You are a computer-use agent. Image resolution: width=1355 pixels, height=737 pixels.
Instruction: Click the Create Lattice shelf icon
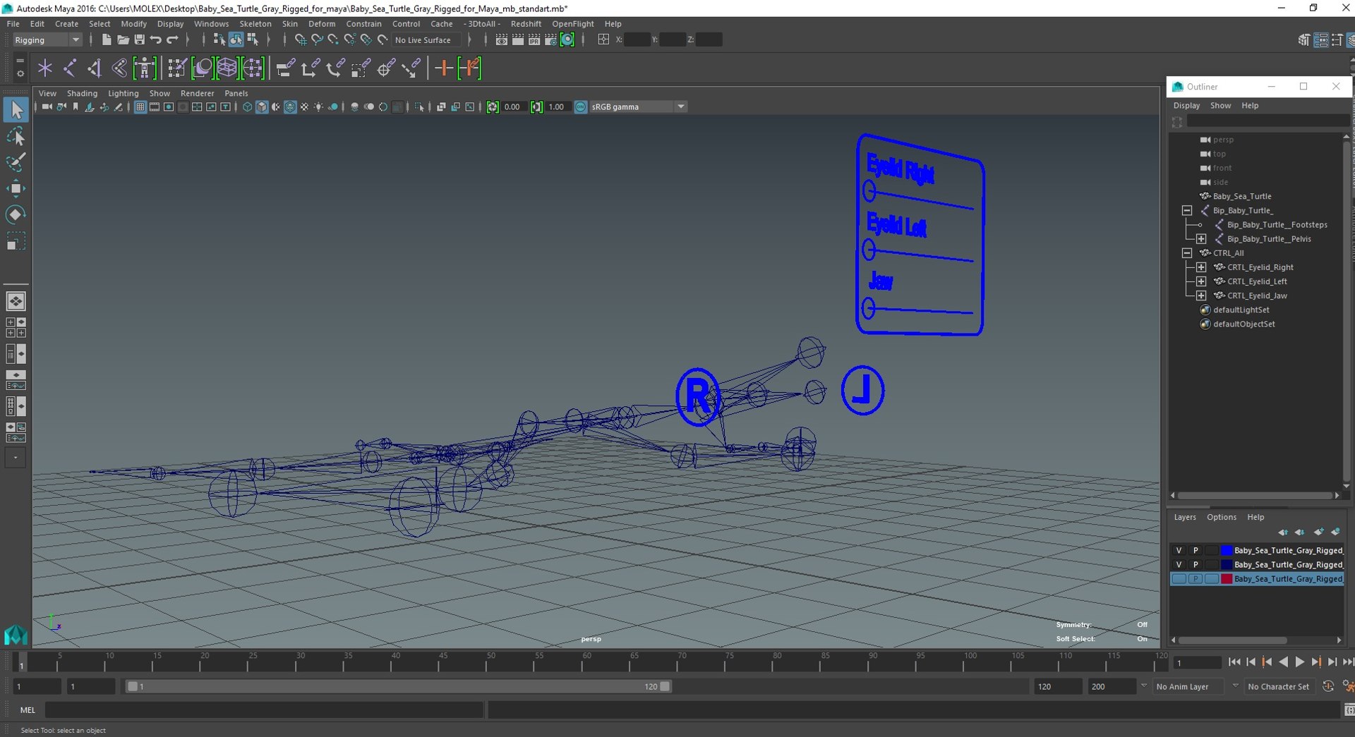click(227, 68)
